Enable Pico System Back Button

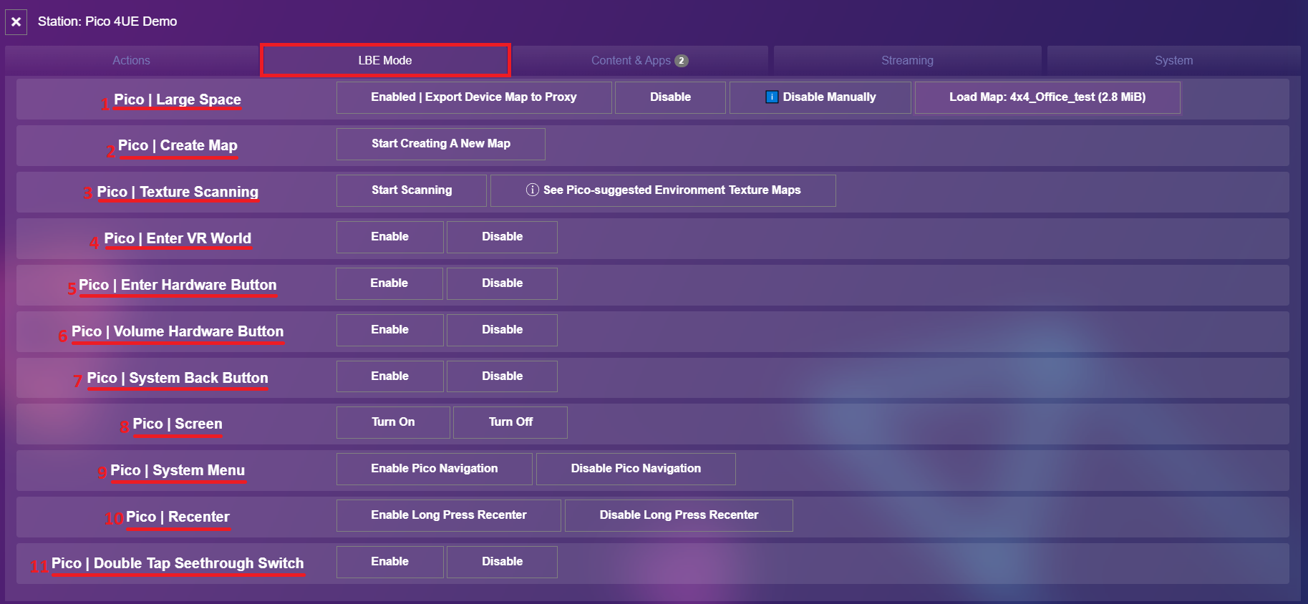coord(390,376)
